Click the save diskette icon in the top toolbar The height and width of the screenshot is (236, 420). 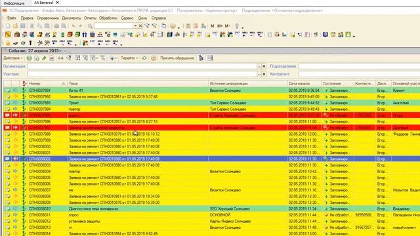pyautogui.click(x=23, y=26)
